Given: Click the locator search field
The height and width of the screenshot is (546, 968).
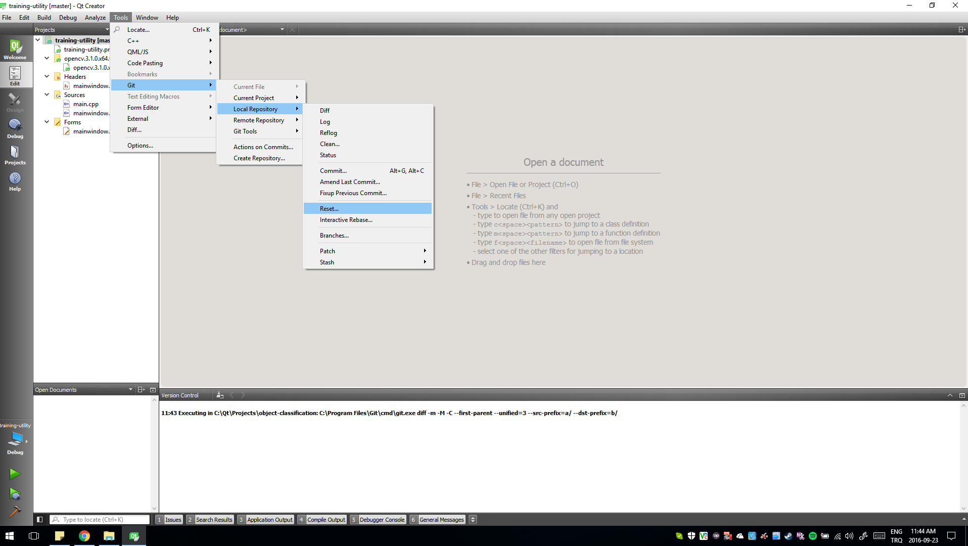Looking at the screenshot, I should (100, 519).
